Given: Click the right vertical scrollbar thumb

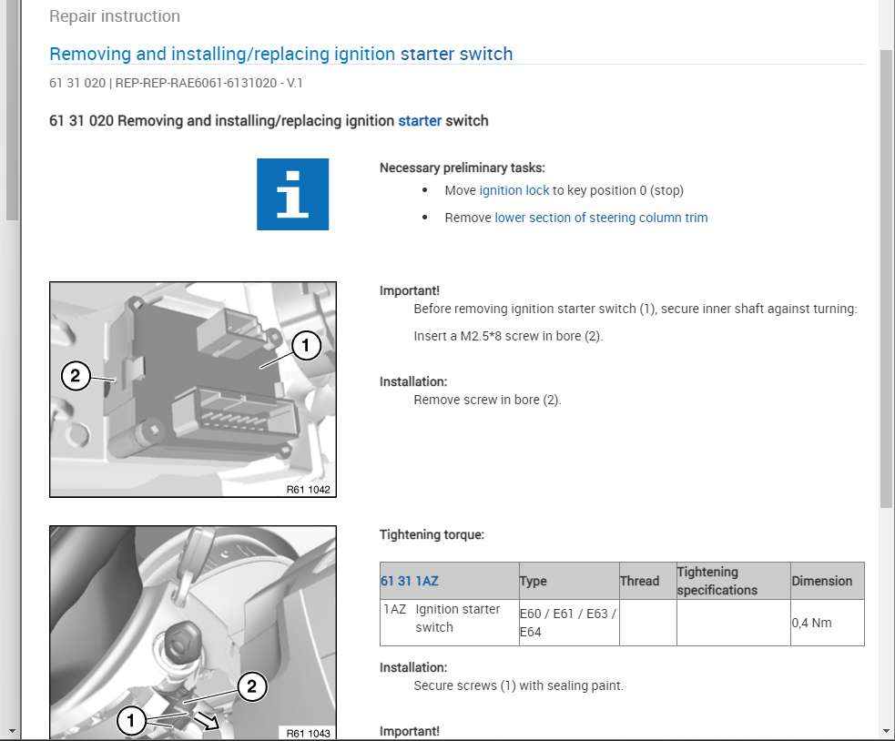Looking at the screenshot, I should (886, 273).
